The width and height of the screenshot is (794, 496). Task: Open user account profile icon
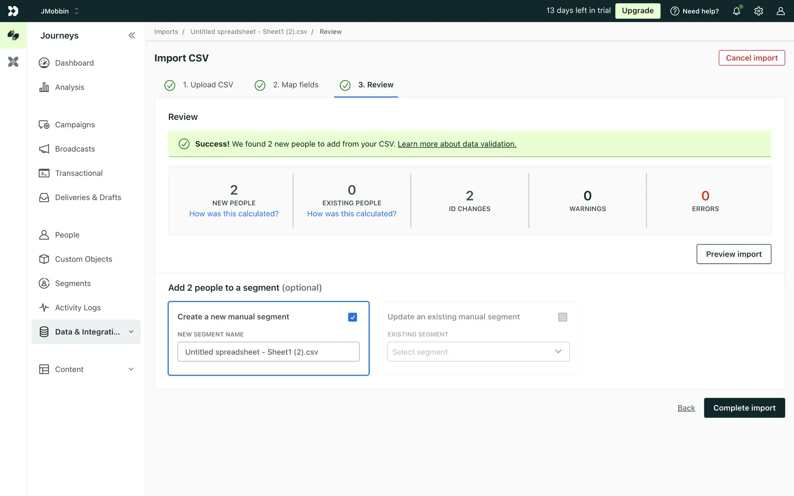point(780,11)
